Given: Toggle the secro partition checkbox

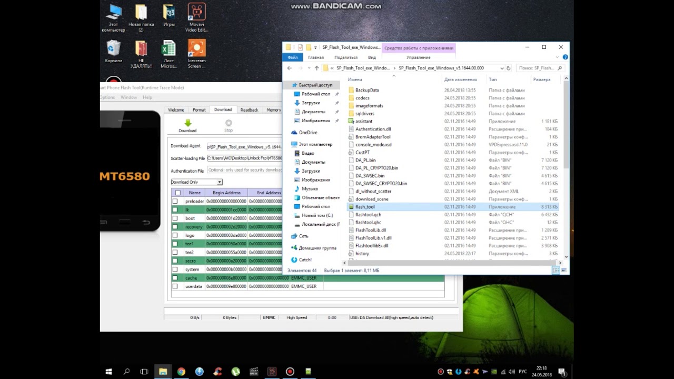Looking at the screenshot, I should pyautogui.click(x=175, y=261).
